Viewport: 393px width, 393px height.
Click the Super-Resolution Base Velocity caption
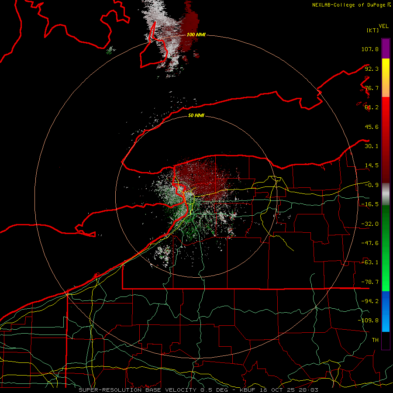coord(199,390)
